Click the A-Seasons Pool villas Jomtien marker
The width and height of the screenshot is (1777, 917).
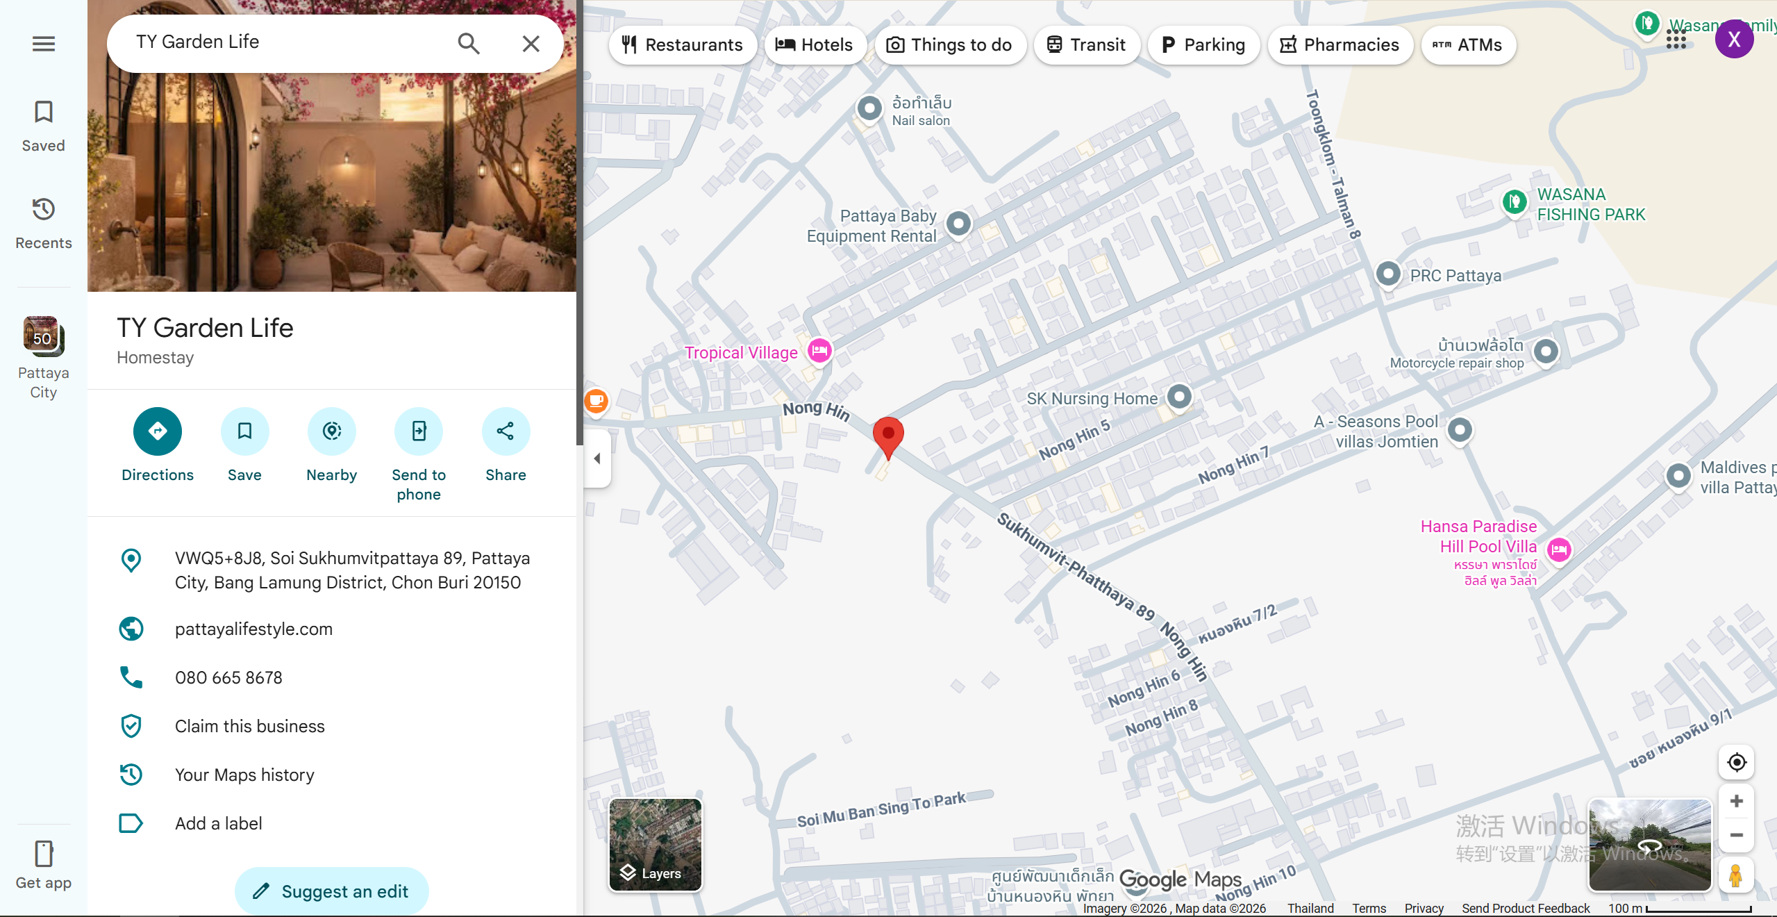pos(1460,430)
